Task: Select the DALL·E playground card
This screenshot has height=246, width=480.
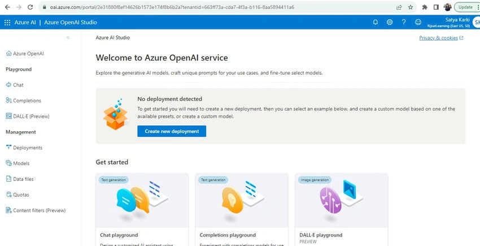Action: click(x=341, y=210)
